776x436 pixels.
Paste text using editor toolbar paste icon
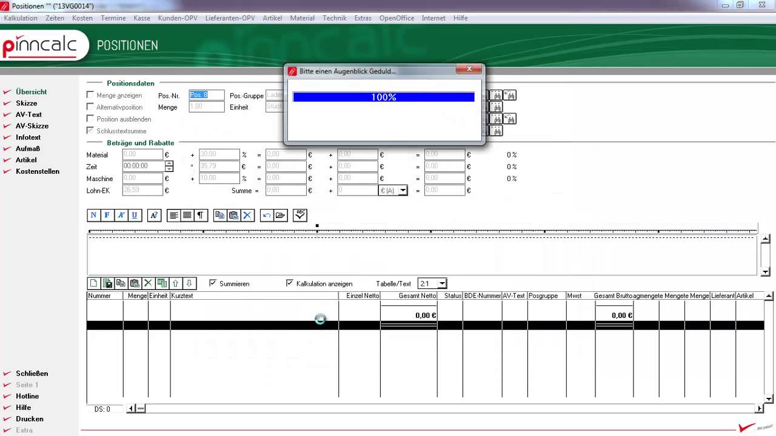tap(233, 215)
